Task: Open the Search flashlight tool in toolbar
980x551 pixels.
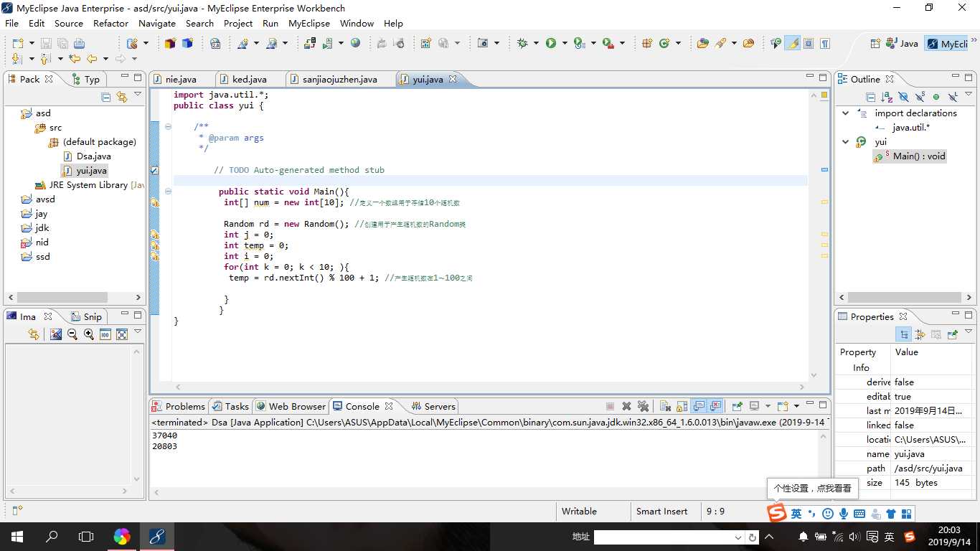Action: point(721,43)
